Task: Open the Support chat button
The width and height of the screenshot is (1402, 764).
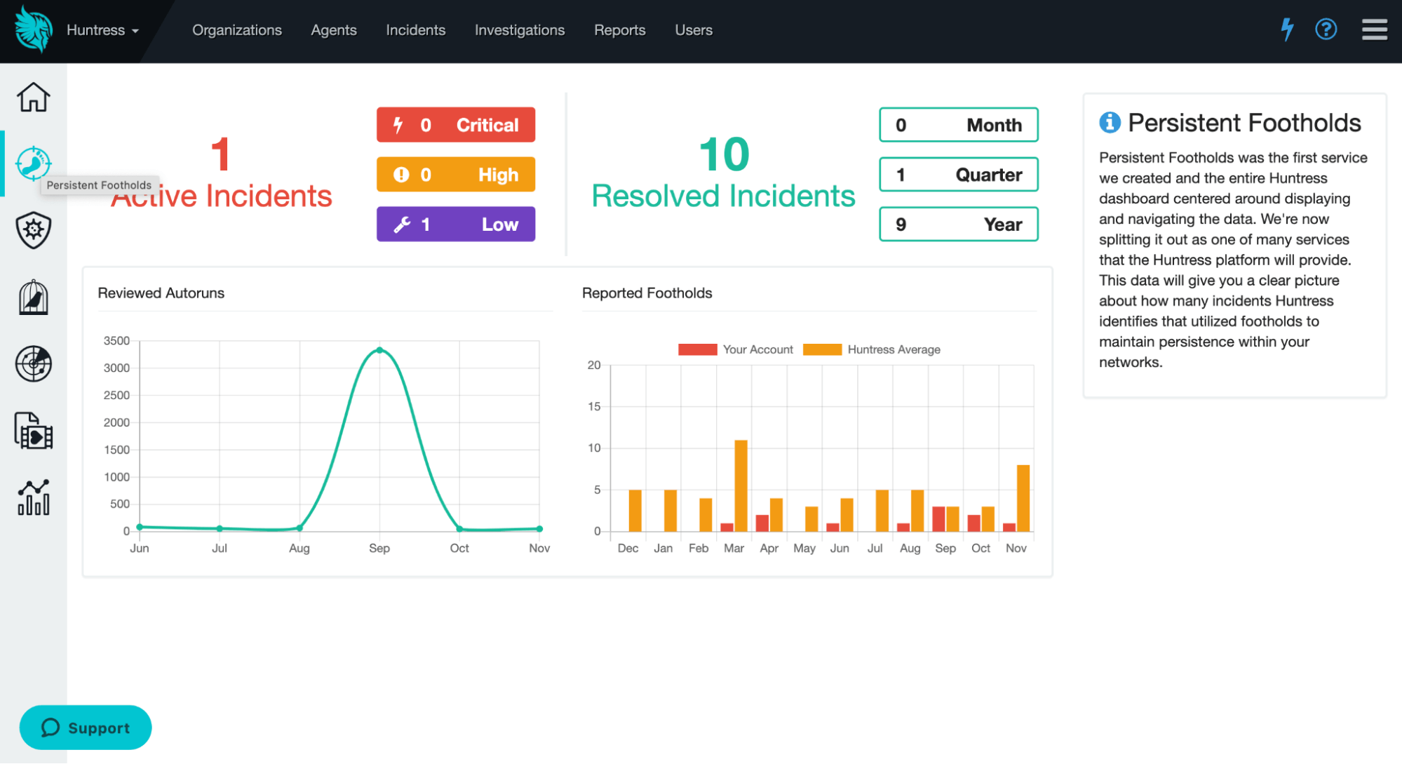Action: pyautogui.click(x=86, y=728)
